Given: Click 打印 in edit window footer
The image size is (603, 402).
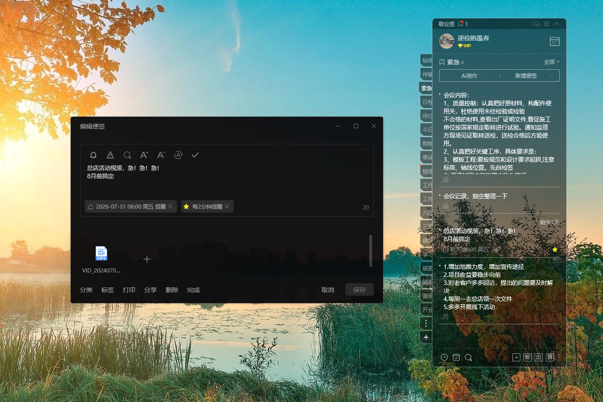Looking at the screenshot, I should pyautogui.click(x=129, y=290).
